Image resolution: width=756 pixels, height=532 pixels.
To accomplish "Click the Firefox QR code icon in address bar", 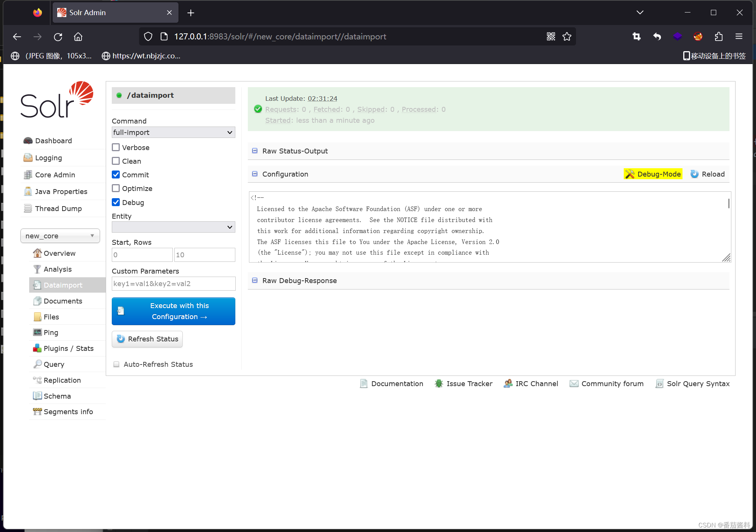I will tap(551, 36).
